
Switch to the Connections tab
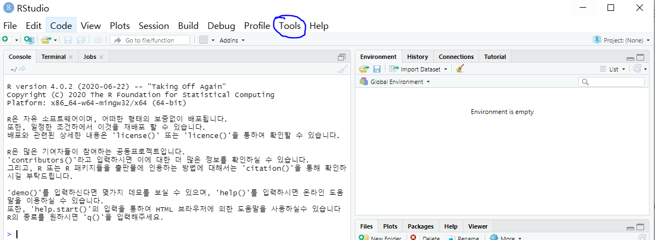pyautogui.click(x=456, y=57)
